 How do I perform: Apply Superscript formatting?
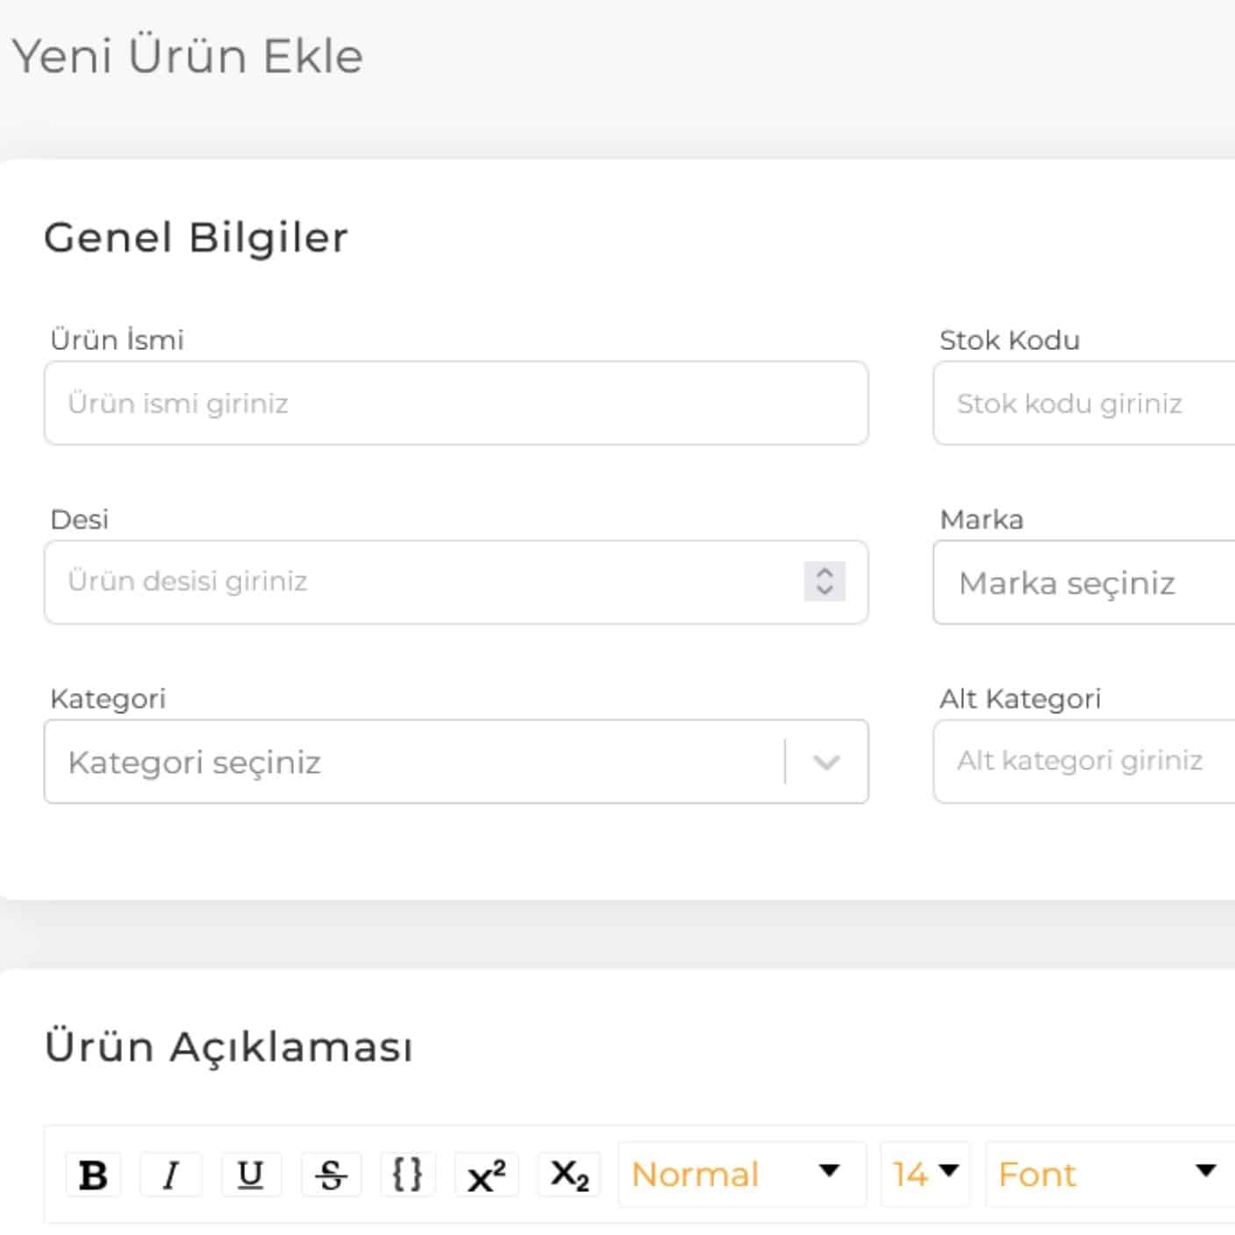[x=487, y=1174]
